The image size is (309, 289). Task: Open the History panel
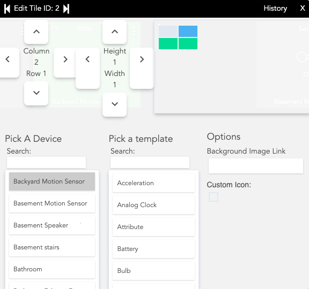coord(275,8)
